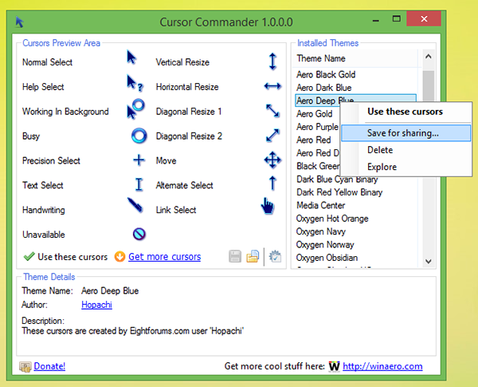478x387 pixels.
Task: Open the Donate! link
Action: coord(49,366)
